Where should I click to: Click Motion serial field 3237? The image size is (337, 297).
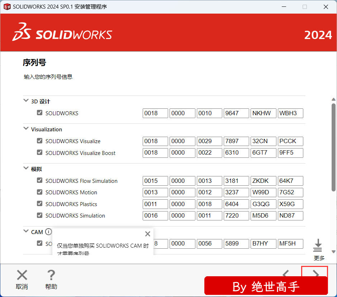point(236,193)
